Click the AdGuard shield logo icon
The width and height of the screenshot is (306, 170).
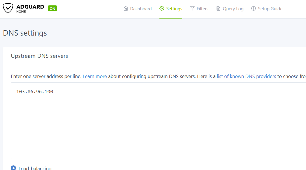[x=8, y=8]
